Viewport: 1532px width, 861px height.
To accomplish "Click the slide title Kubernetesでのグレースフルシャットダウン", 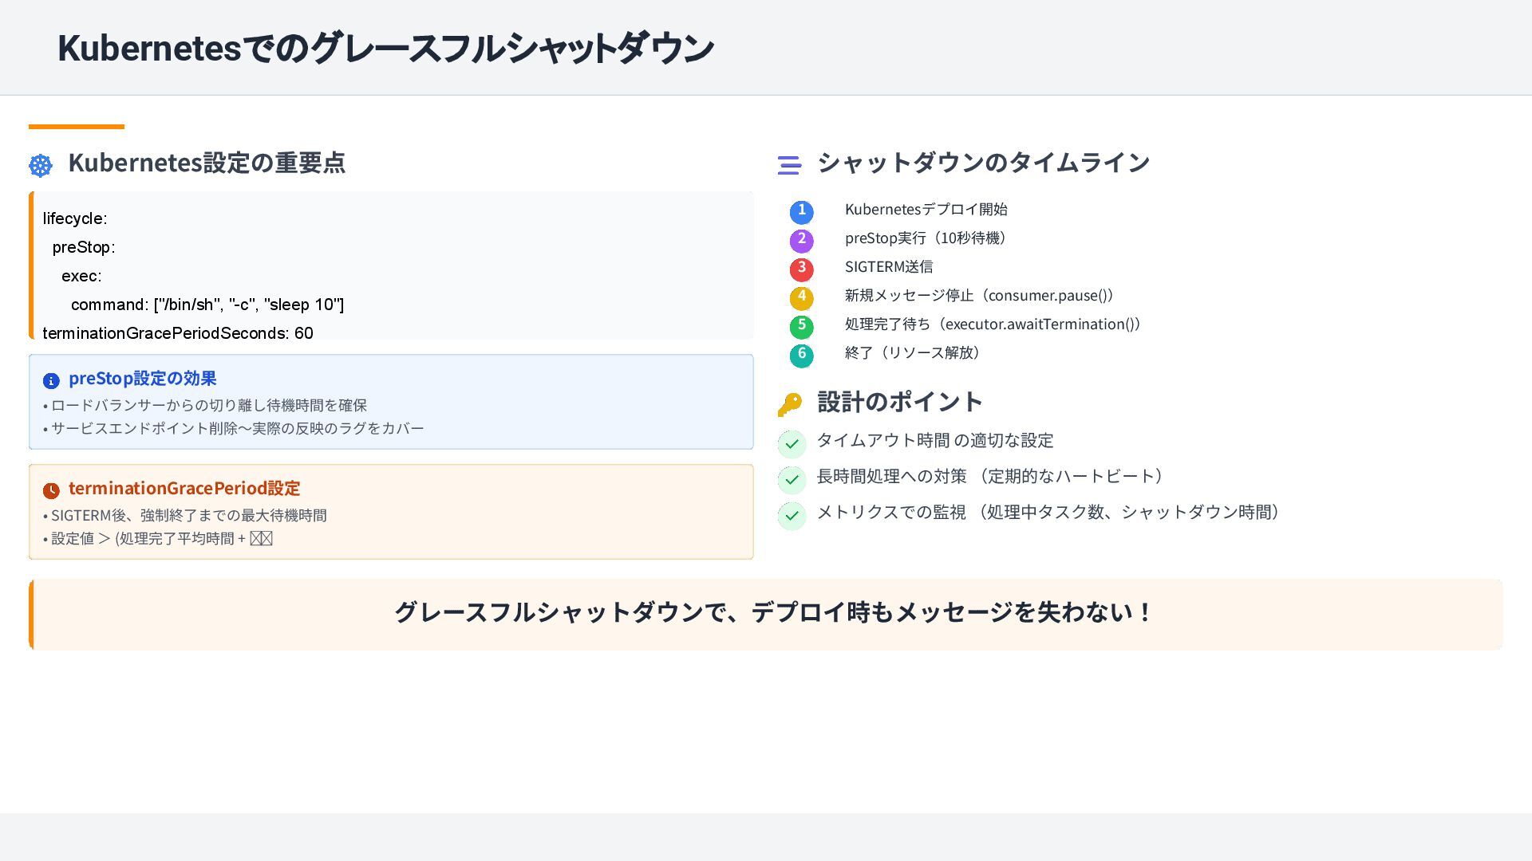I will (x=385, y=48).
